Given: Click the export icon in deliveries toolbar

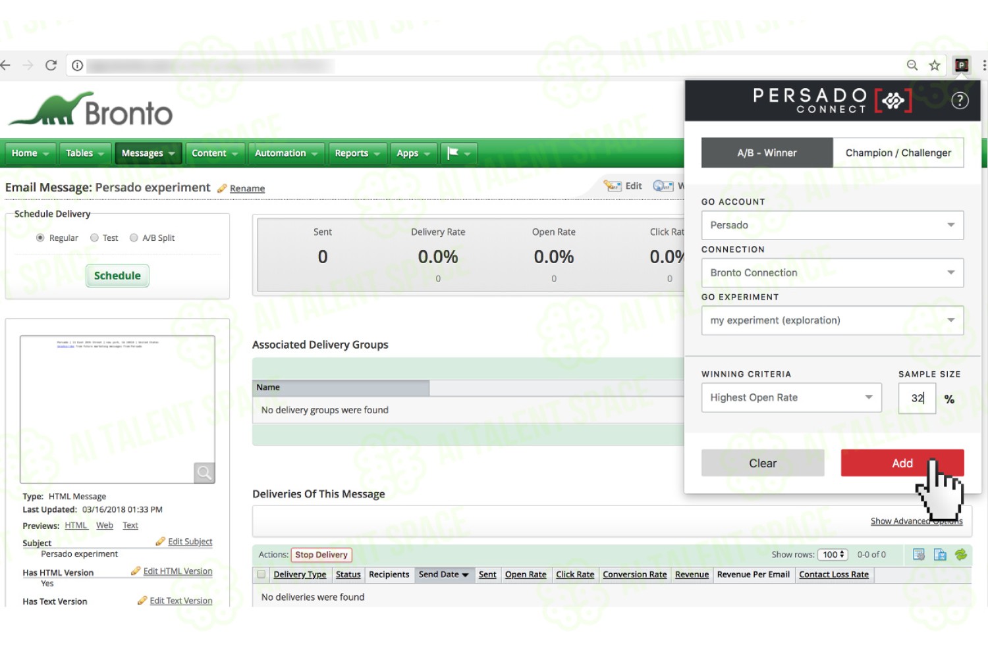Looking at the screenshot, I should coord(940,555).
